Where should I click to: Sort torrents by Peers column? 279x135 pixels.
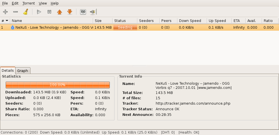coord(168,21)
